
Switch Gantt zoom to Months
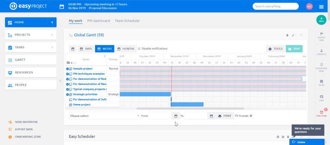coord(126,49)
